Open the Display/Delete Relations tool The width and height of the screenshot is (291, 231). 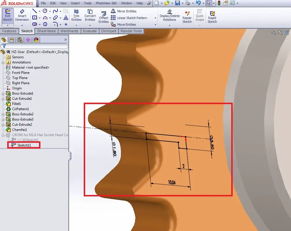[x=169, y=16]
